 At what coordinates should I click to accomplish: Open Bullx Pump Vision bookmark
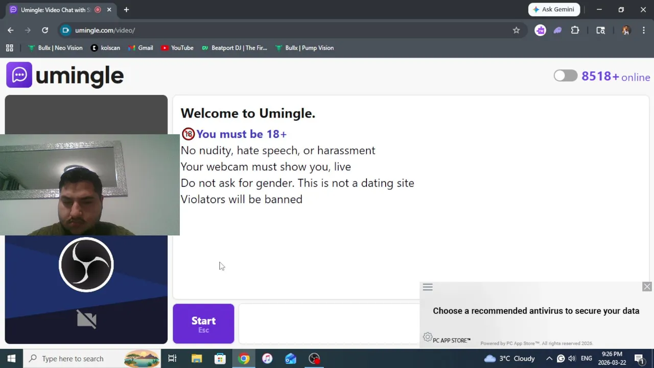pos(305,48)
